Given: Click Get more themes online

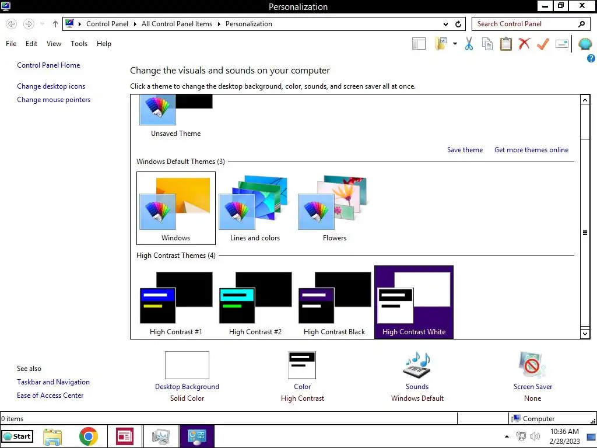Looking at the screenshot, I should pyautogui.click(x=531, y=150).
